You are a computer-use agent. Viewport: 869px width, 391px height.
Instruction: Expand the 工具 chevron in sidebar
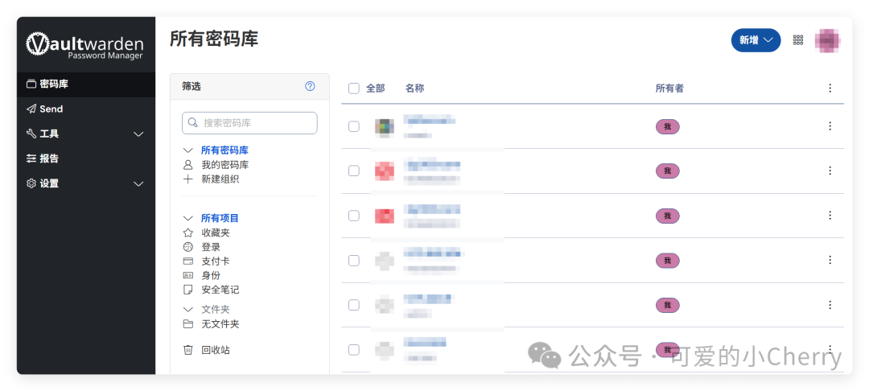(x=139, y=134)
